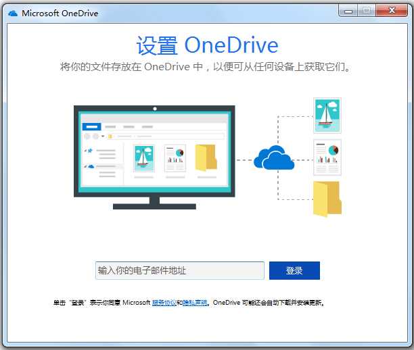The width and height of the screenshot is (414, 350).
Task: Open the 隐私声明 privacy statement link
Action: (195, 303)
